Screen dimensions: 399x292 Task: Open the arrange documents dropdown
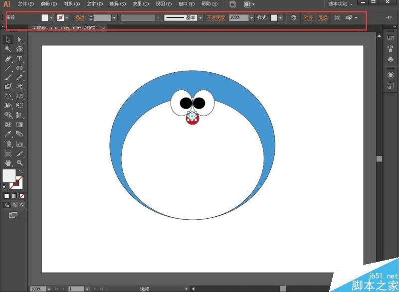coord(249,4)
